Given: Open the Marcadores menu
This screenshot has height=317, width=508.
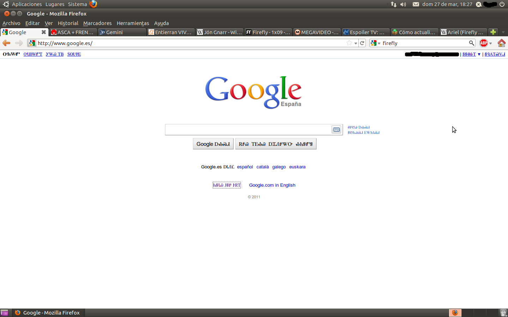Looking at the screenshot, I should coord(97,23).
